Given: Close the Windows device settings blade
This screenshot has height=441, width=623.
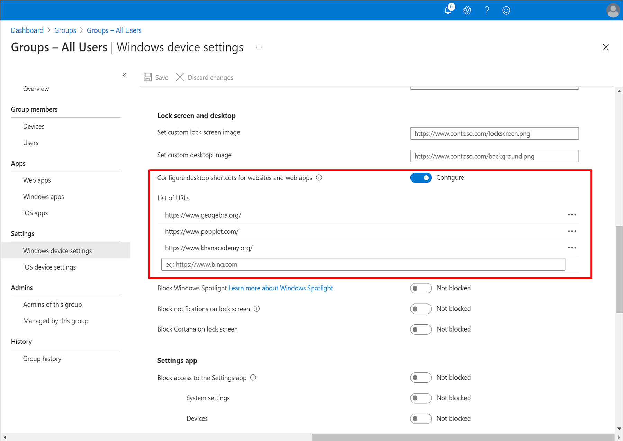Looking at the screenshot, I should point(606,47).
